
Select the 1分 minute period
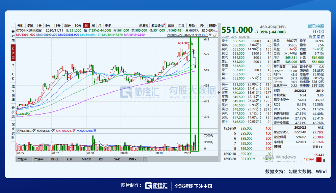tap(39, 26)
